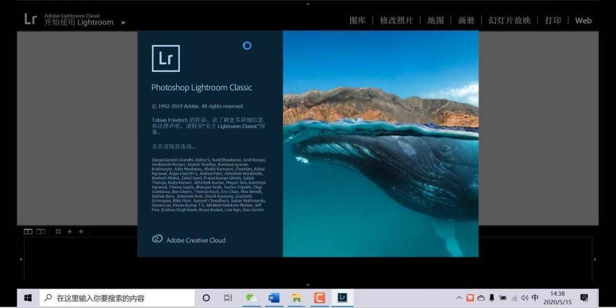Open Task View on the taskbar
The image size is (616, 308).
click(x=228, y=298)
